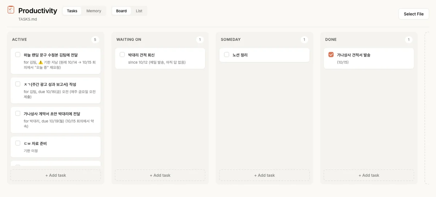This screenshot has width=436, height=197.
Task: Click the WAITING ON column header
Action: (x=129, y=39)
